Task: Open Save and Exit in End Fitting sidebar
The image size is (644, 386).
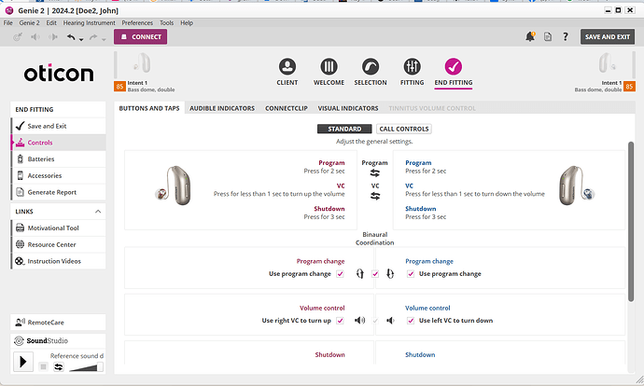Action: tap(58, 126)
